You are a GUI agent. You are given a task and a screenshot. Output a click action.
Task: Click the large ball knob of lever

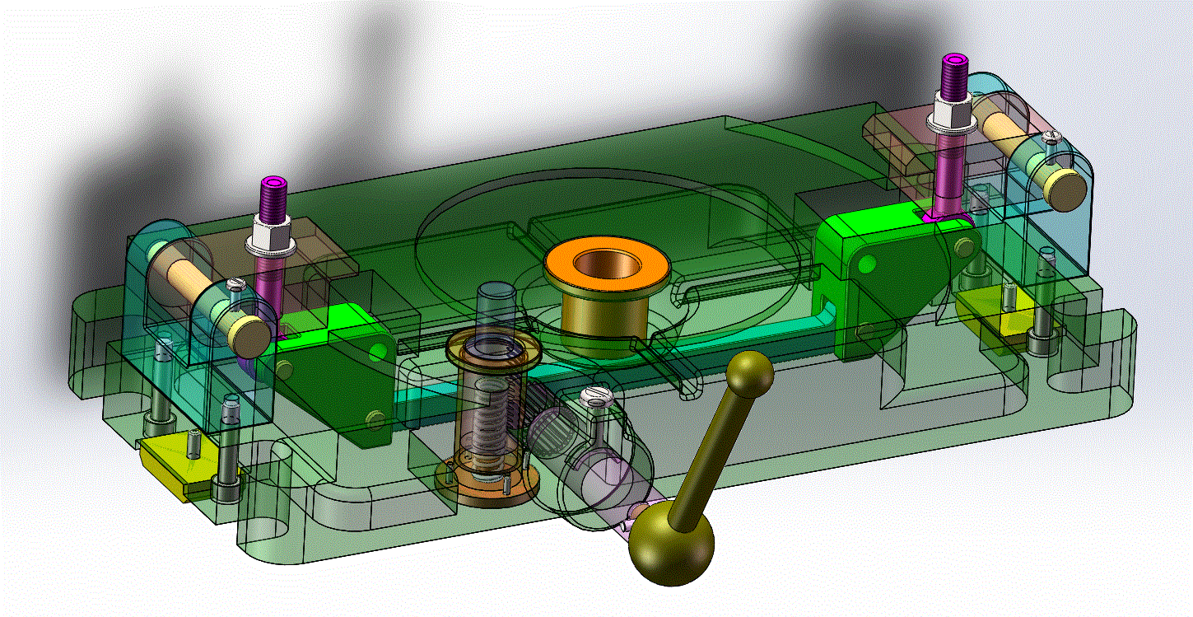pyautogui.click(x=672, y=545)
